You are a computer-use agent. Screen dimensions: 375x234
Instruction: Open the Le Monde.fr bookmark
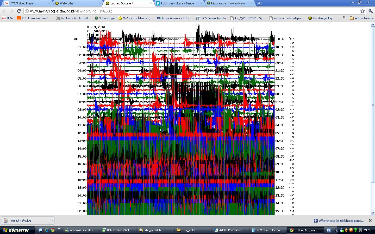74,18
